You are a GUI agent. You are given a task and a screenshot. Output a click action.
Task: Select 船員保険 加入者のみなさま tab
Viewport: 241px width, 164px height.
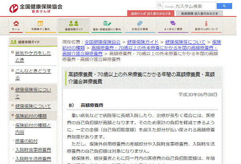(x=199, y=13)
